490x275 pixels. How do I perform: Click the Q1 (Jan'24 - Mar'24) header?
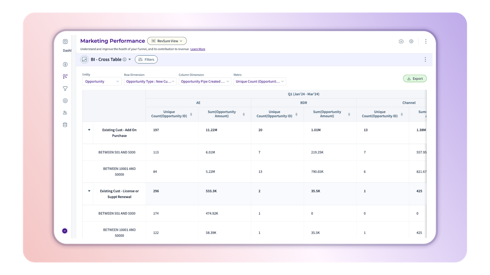(x=303, y=94)
